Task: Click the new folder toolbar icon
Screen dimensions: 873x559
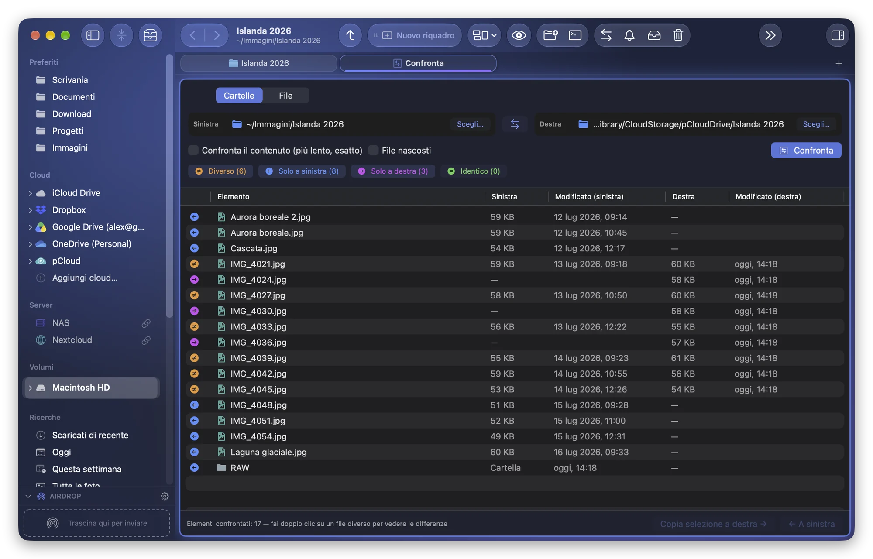Action: (550, 35)
